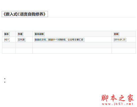Image resolution: width=137 pixels, height=107 pixels.
Task: Click the title 《嵌入式C语言自我修养》
Action: pyautogui.click(x=25, y=14)
